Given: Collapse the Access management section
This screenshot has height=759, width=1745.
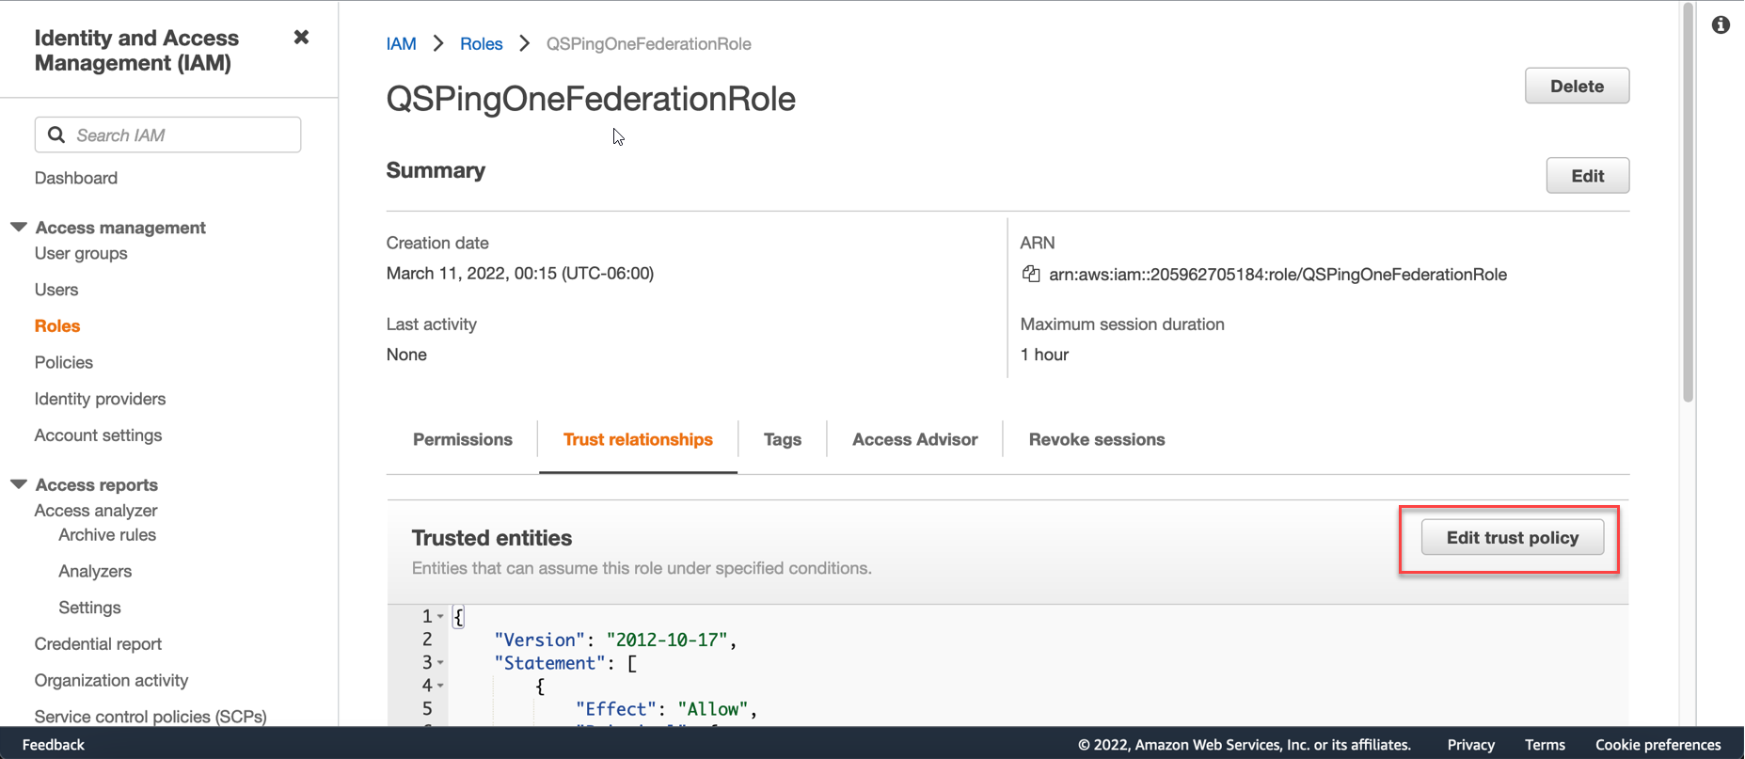Looking at the screenshot, I should coord(19,227).
